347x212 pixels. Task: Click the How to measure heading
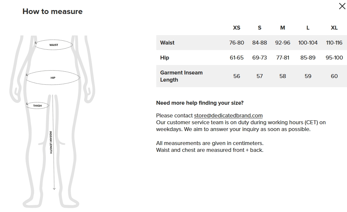click(52, 11)
